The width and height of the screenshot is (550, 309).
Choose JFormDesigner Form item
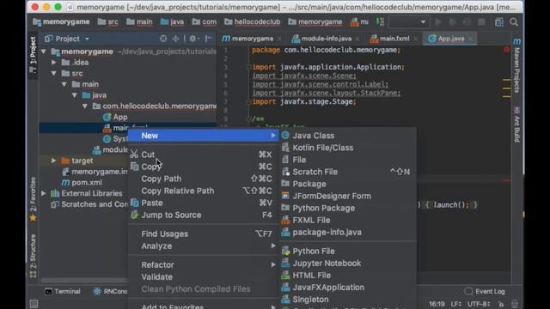click(x=348, y=197)
